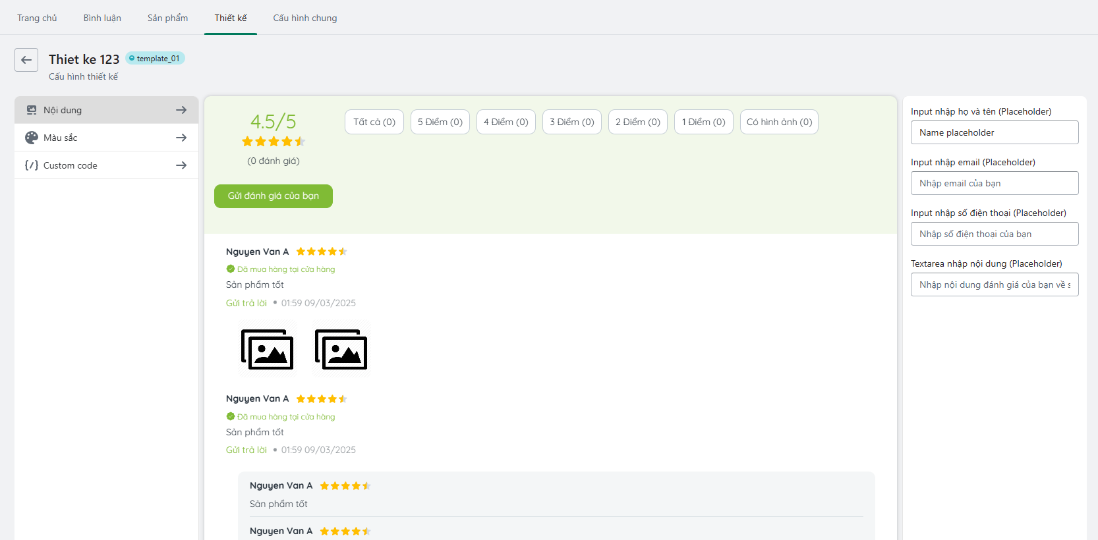This screenshot has width=1098, height=540.
Task: Focus the Name placeholder input field
Action: (994, 132)
